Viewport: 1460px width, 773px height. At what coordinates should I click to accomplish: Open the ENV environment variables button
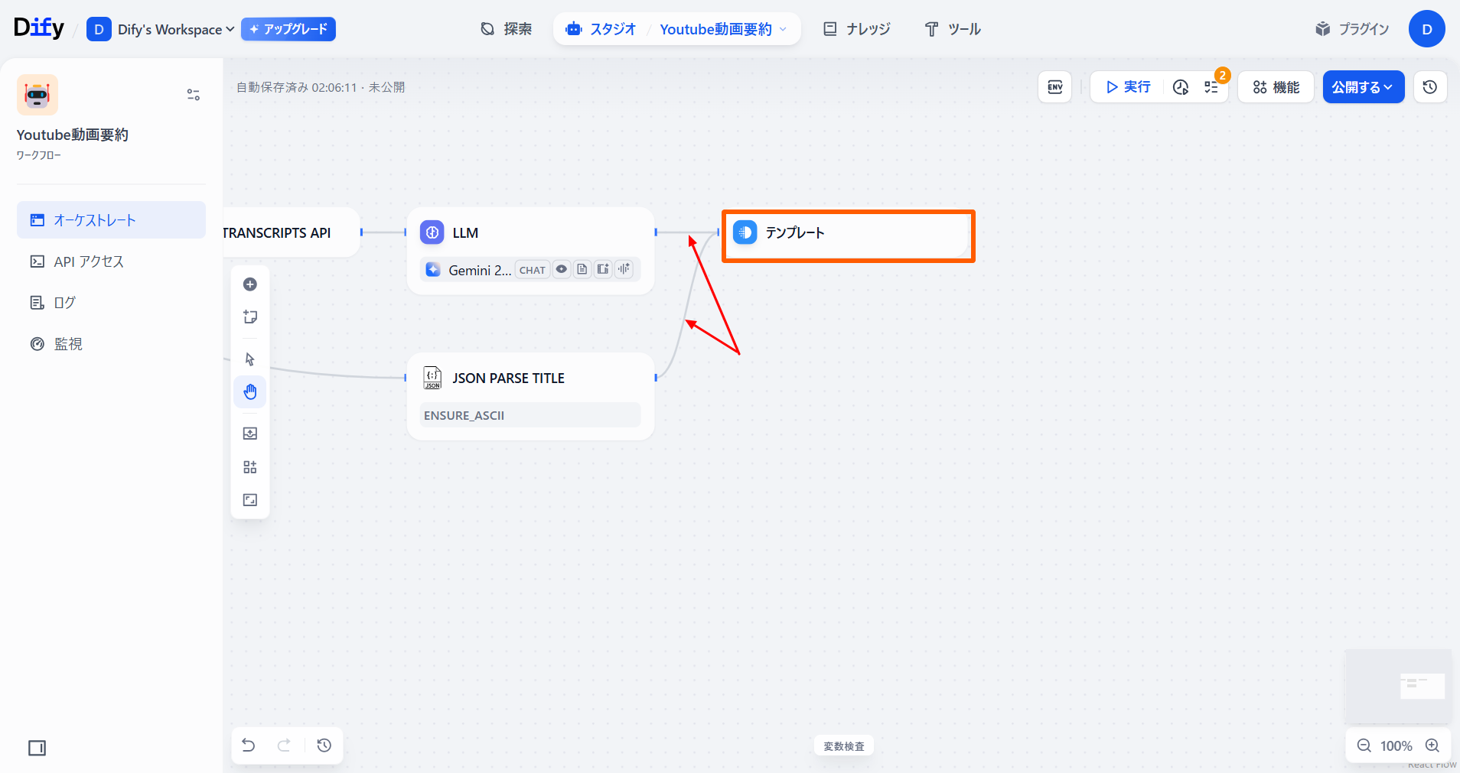click(1054, 87)
